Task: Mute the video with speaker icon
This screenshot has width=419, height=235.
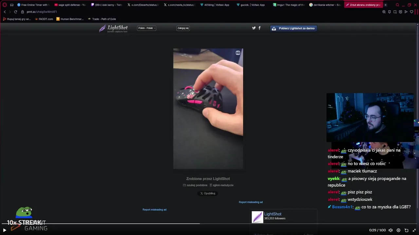Action: tap(391, 230)
